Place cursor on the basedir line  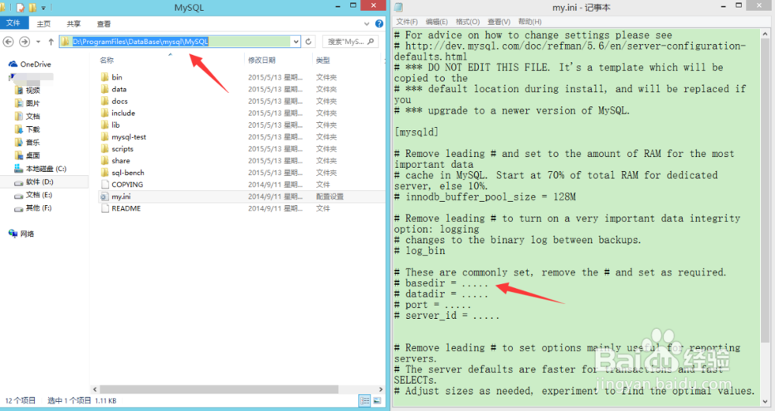442,283
